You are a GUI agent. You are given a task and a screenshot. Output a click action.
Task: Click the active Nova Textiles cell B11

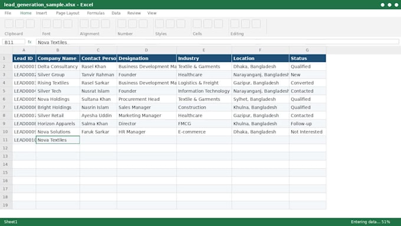pos(58,140)
